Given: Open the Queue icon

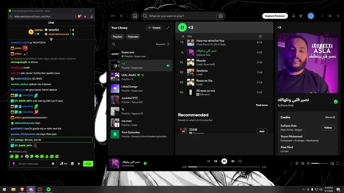Looking at the screenshot, I should click(x=297, y=163).
